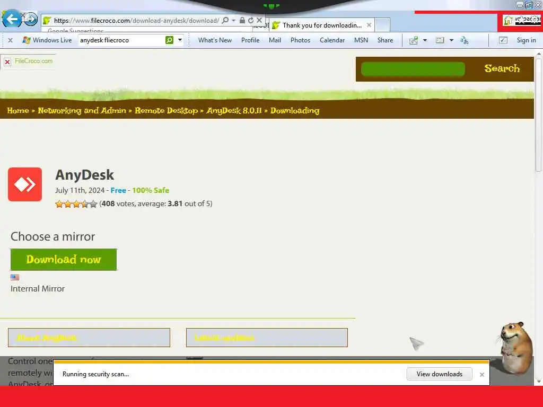Open Networking and Admin breadcrumb
The image size is (543, 407).
[x=82, y=110]
